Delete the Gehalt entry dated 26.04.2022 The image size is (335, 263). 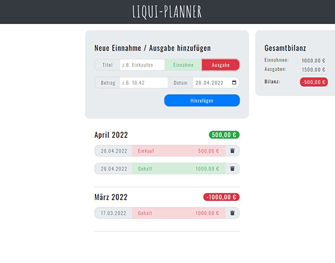[232, 169]
